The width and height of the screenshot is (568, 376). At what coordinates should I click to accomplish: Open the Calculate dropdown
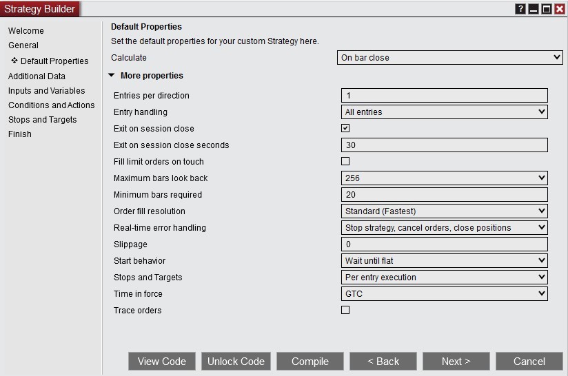[x=451, y=58]
